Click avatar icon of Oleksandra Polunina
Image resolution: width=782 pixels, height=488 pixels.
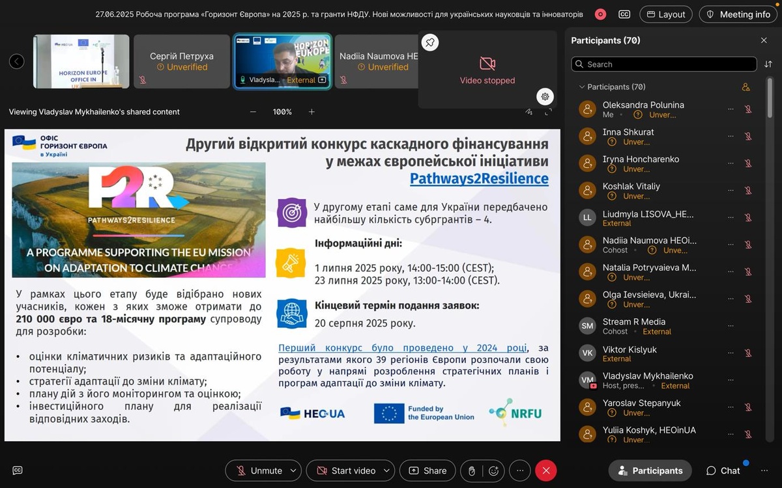tap(588, 109)
